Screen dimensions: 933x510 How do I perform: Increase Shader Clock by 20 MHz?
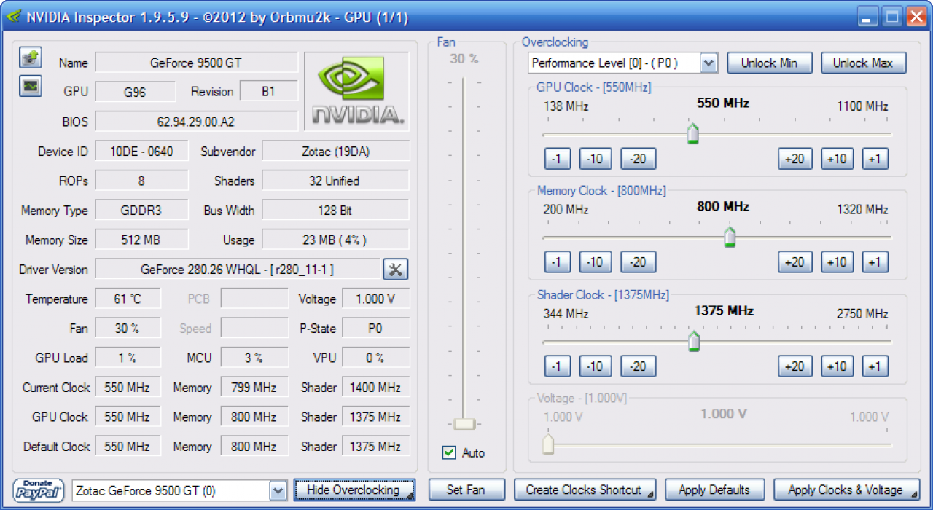(x=795, y=366)
